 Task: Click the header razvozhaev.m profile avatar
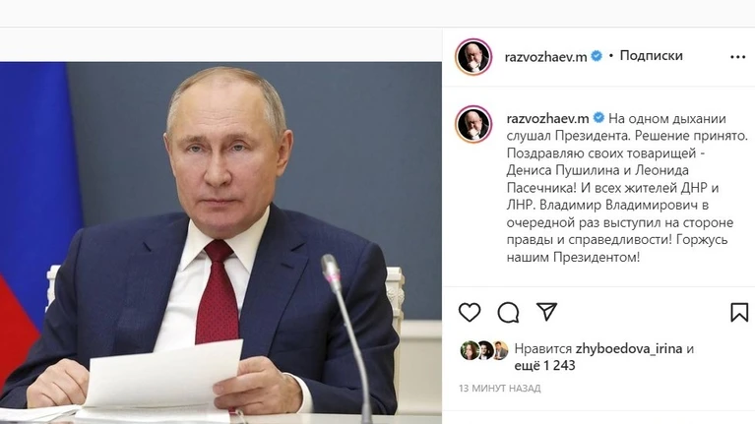click(x=473, y=56)
